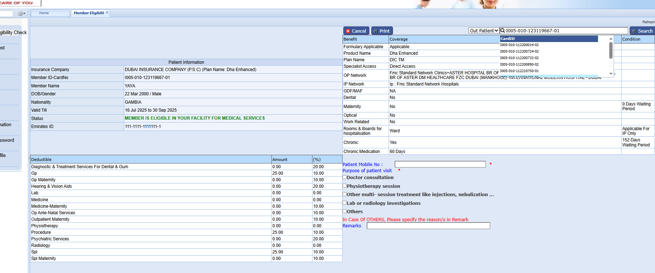Open Eligibility Check in sidebar menu
This screenshot has height=273, width=655.
(13, 33)
